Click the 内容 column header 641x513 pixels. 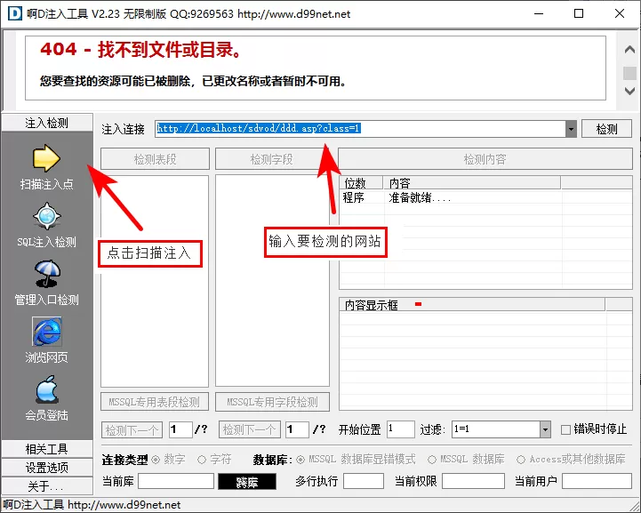472,183
